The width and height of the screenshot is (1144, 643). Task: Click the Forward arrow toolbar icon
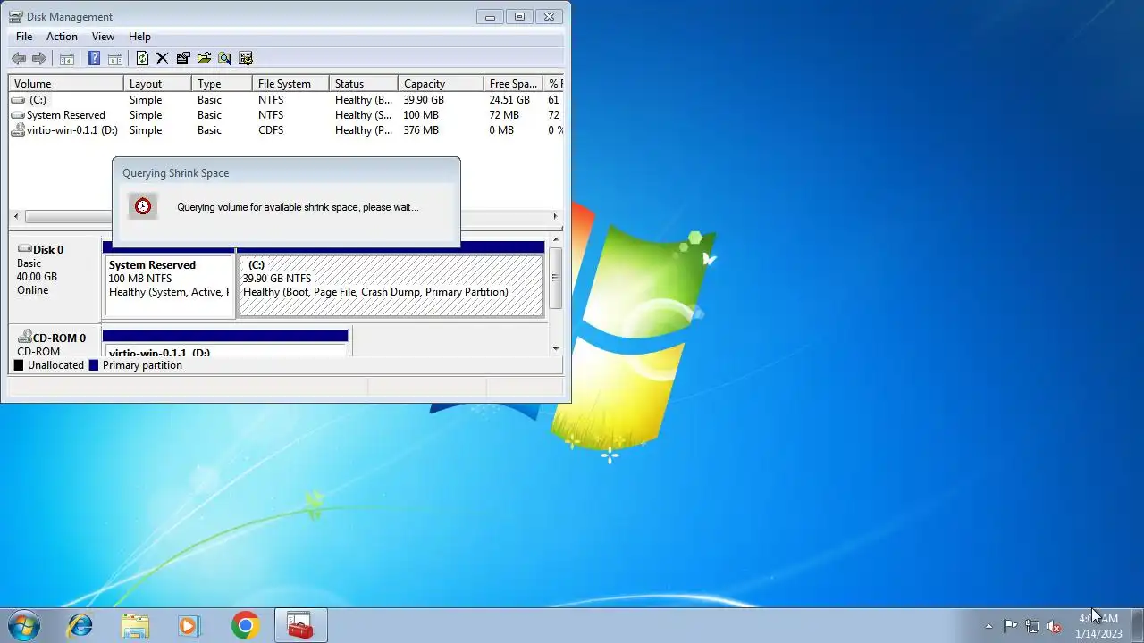pyautogui.click(x=39, y=59)
